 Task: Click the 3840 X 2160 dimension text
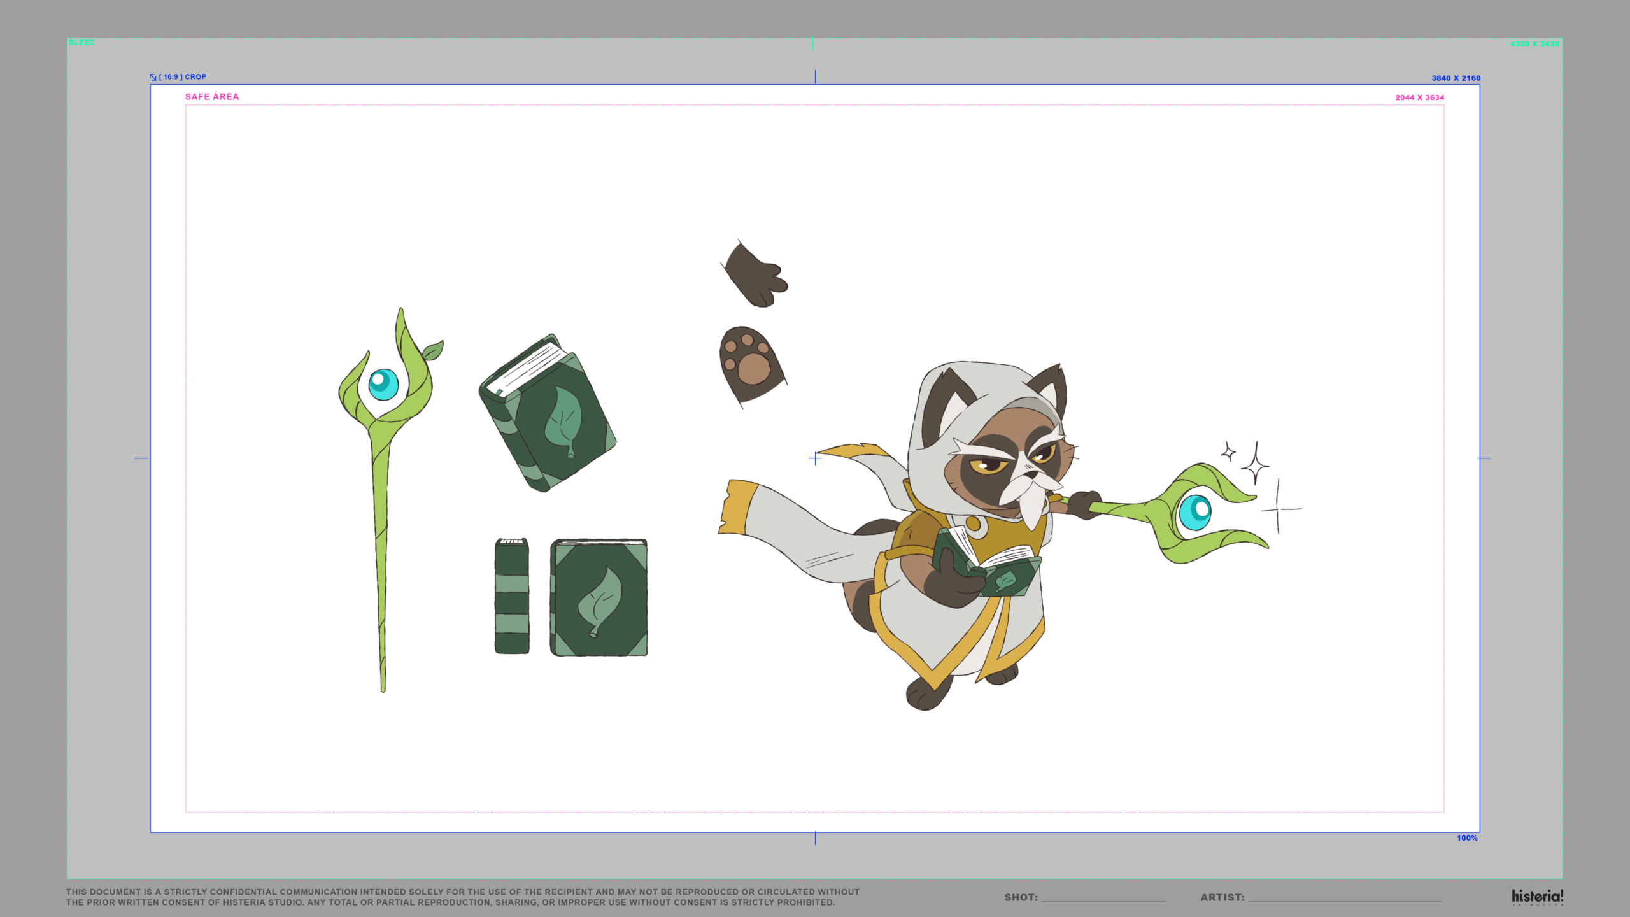1456,78
